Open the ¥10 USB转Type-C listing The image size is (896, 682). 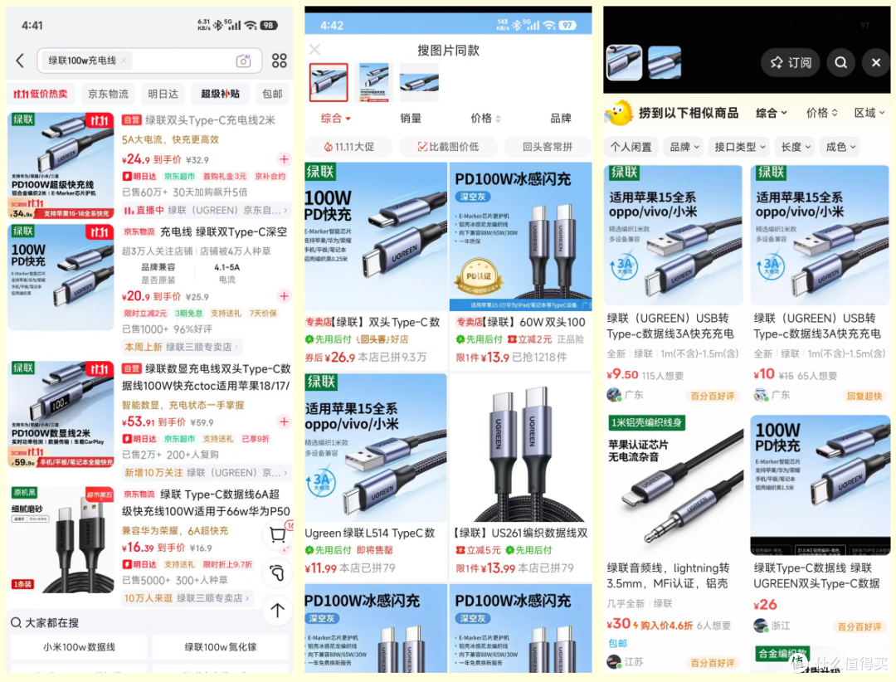coord(820,283)
